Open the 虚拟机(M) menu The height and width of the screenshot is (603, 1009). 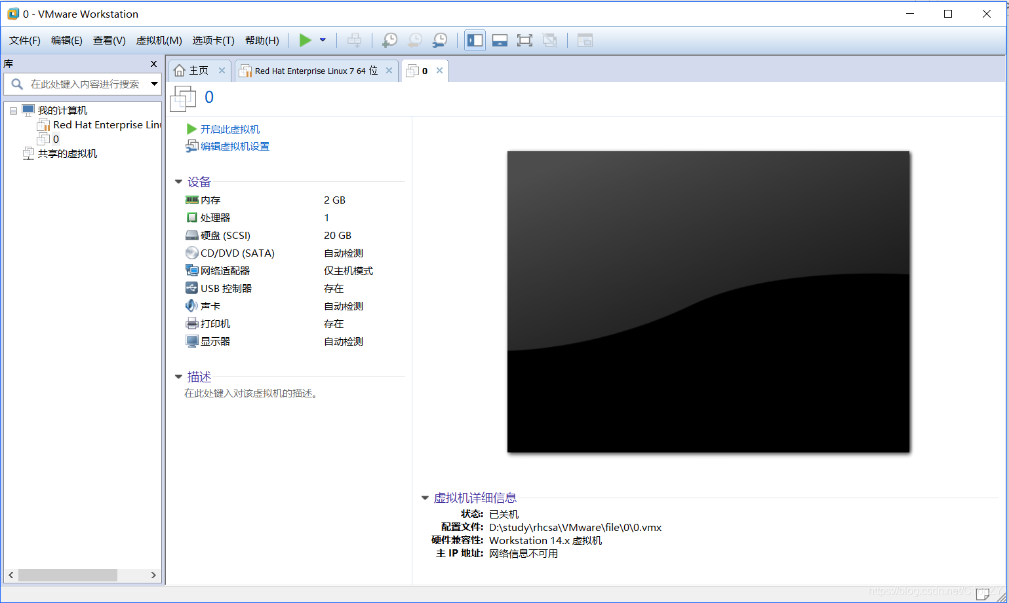[x=159, y=40]
